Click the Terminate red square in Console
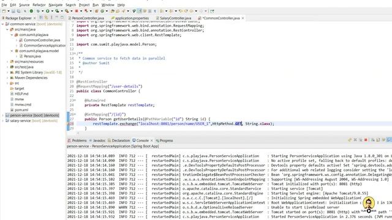 click(366, 140)
